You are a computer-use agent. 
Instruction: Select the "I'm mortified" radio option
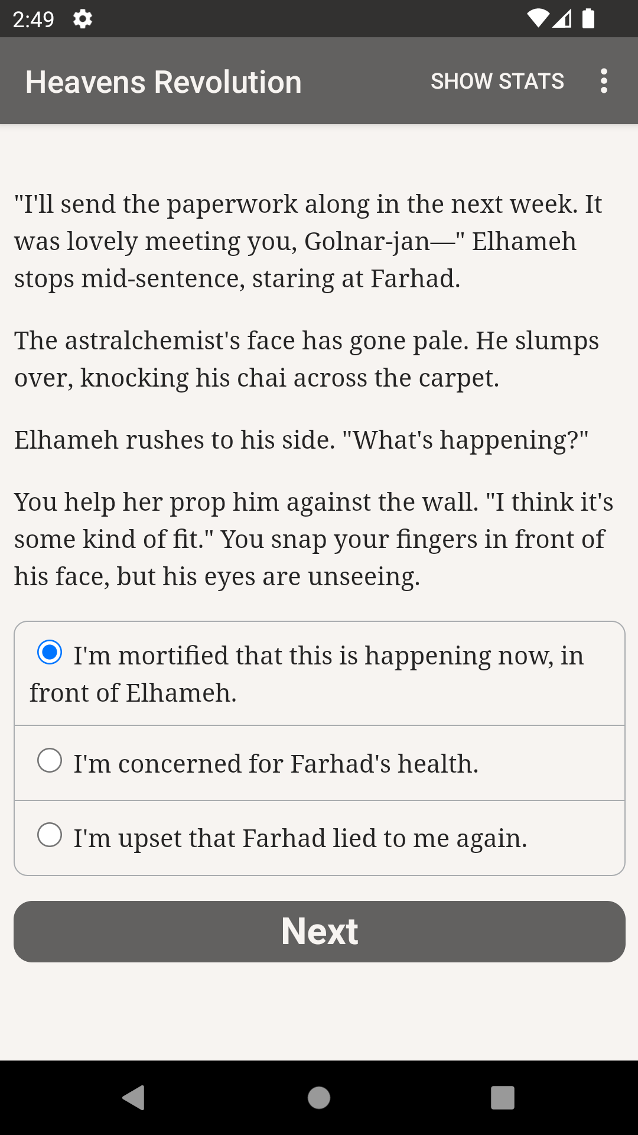coord(50,653)
